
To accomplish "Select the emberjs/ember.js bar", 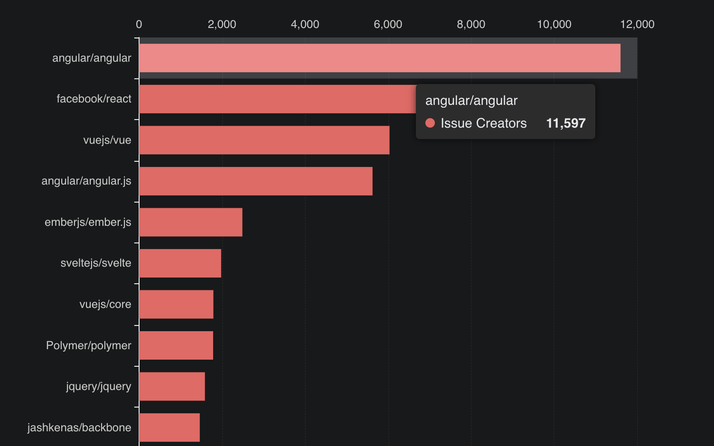I will [x=190, y=222].
